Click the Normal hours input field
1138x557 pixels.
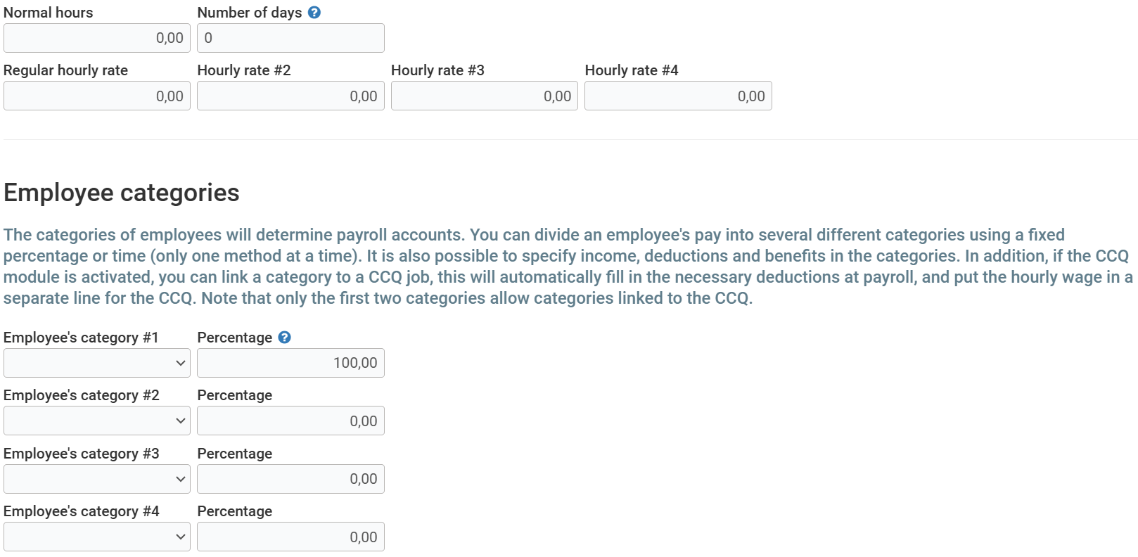97,38
